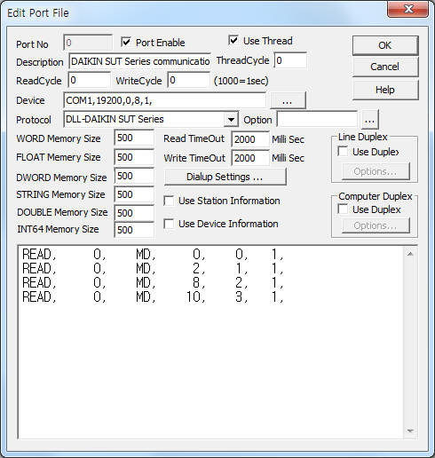Close the Edit Port File dialog
435x458 pixels.
[408, 9]
